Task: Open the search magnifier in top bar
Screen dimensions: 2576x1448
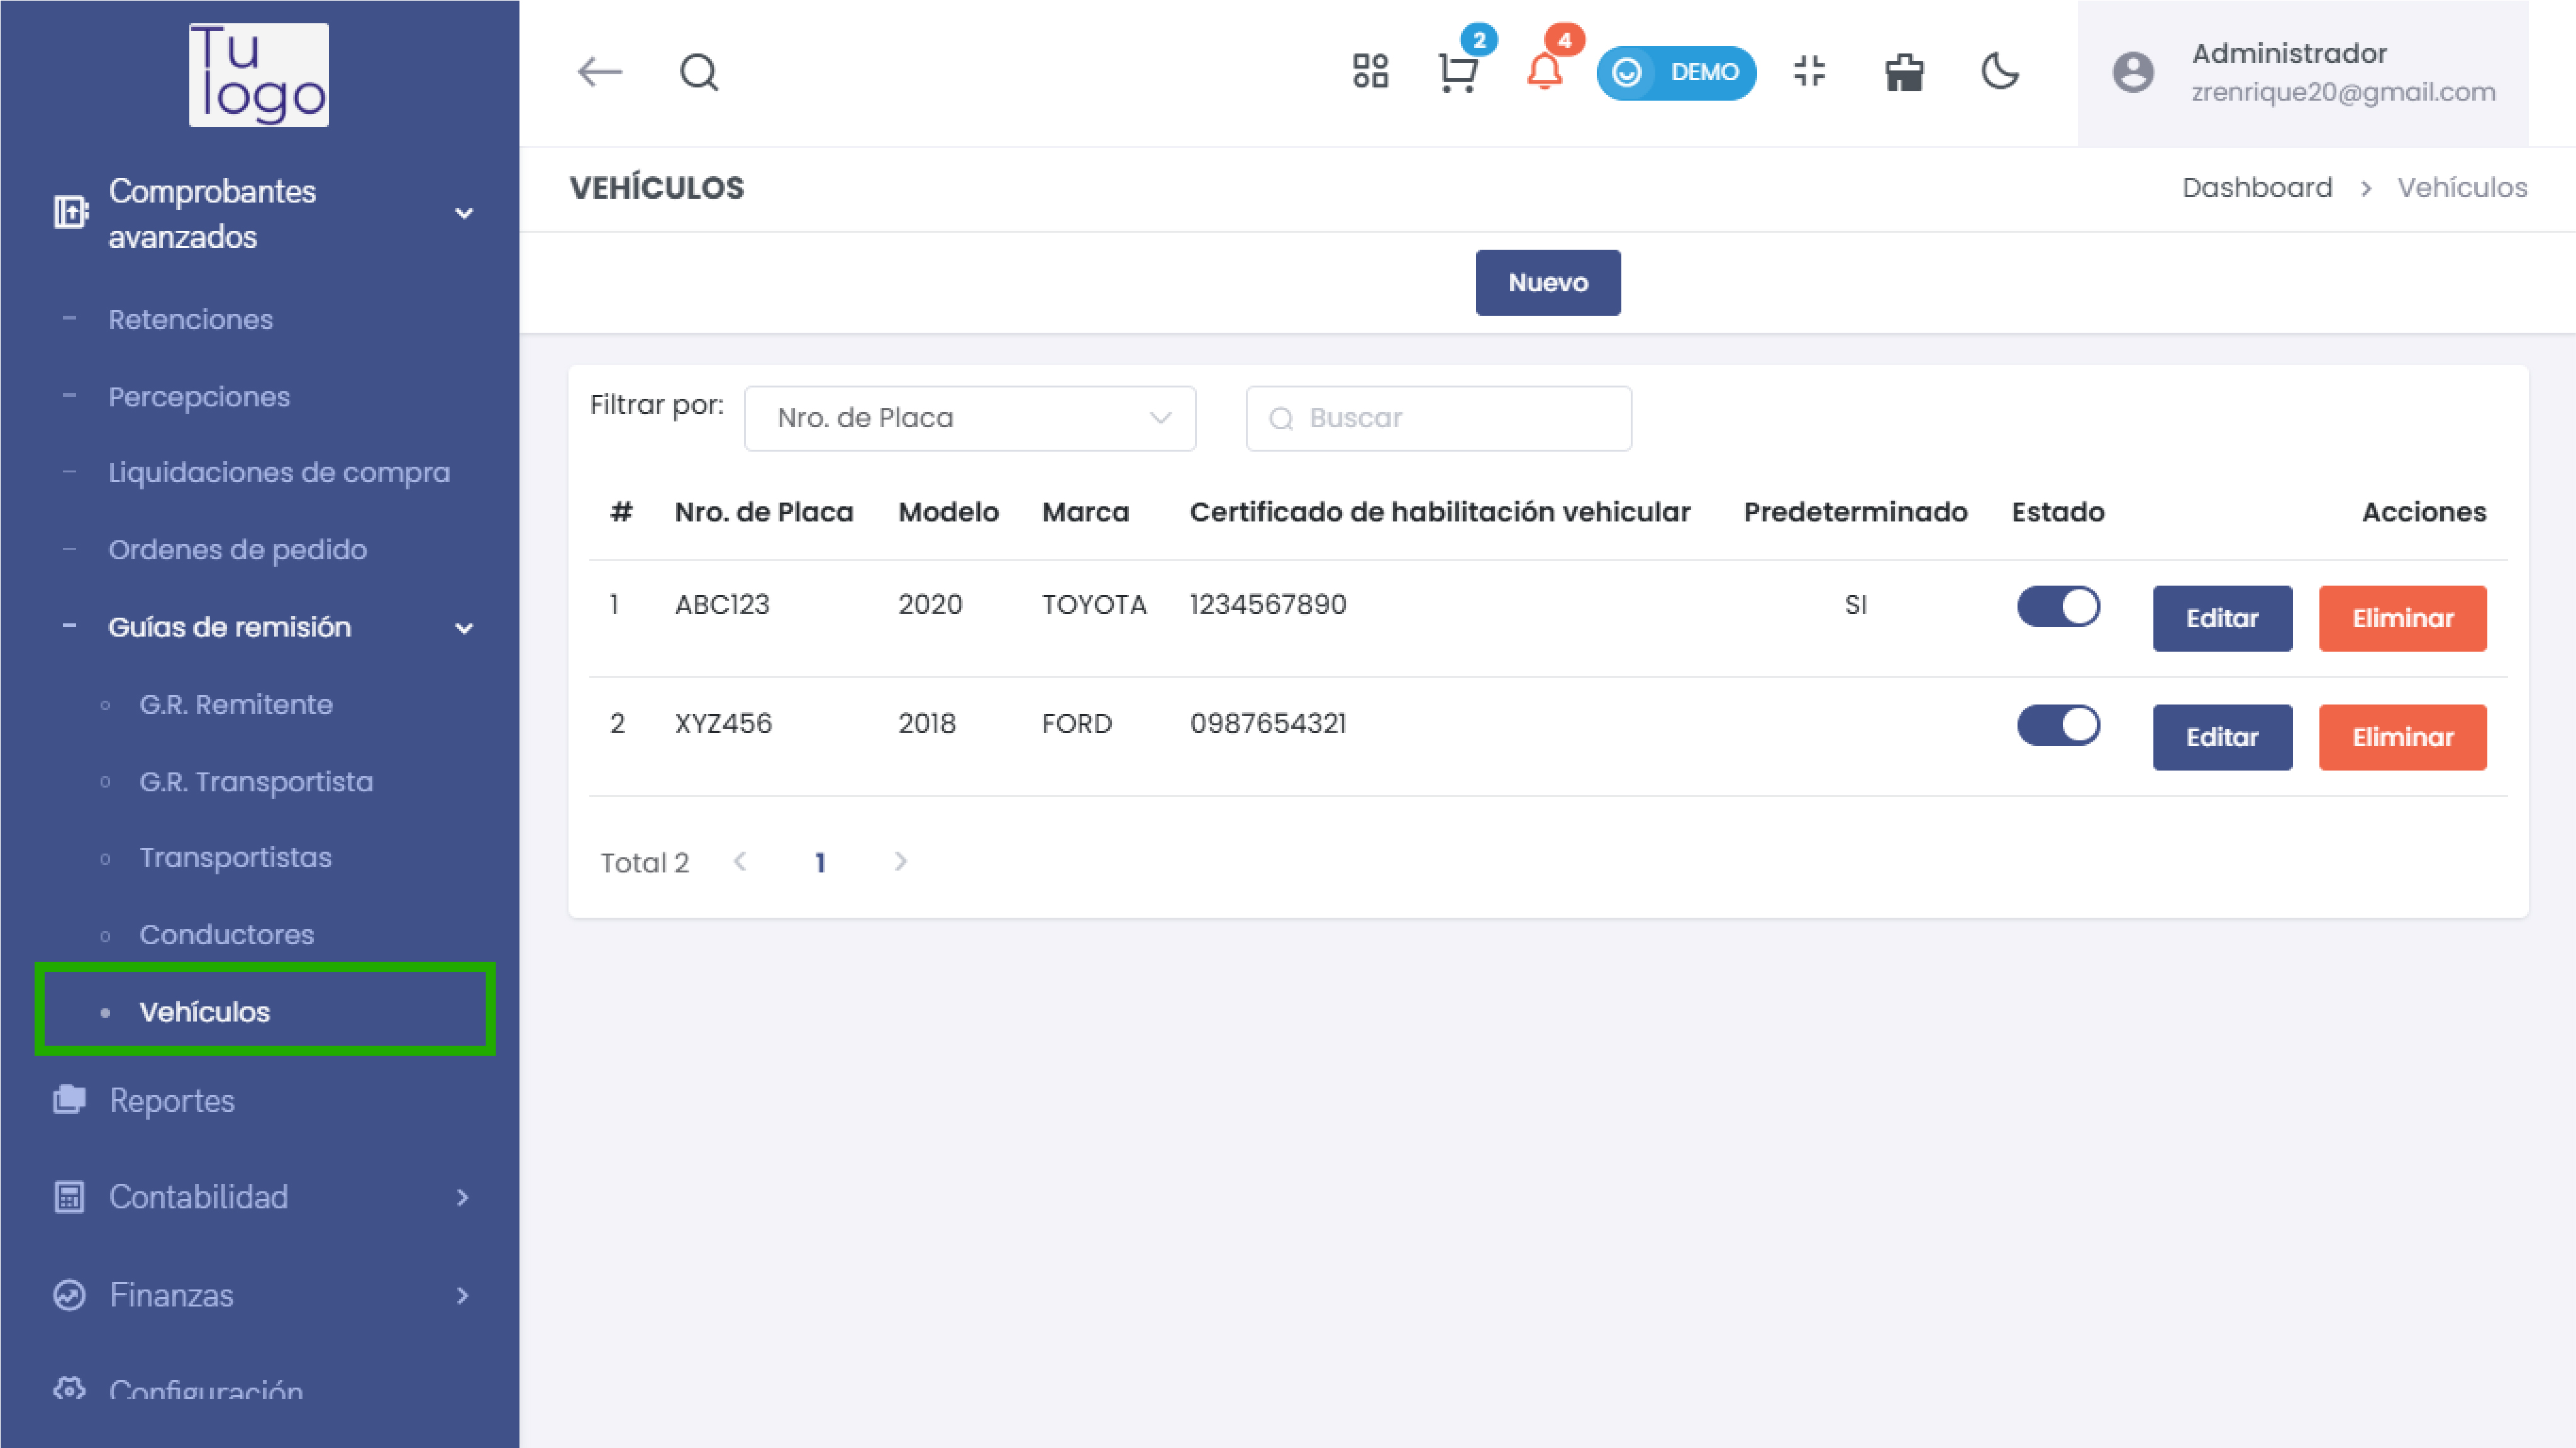Action: 699,72
